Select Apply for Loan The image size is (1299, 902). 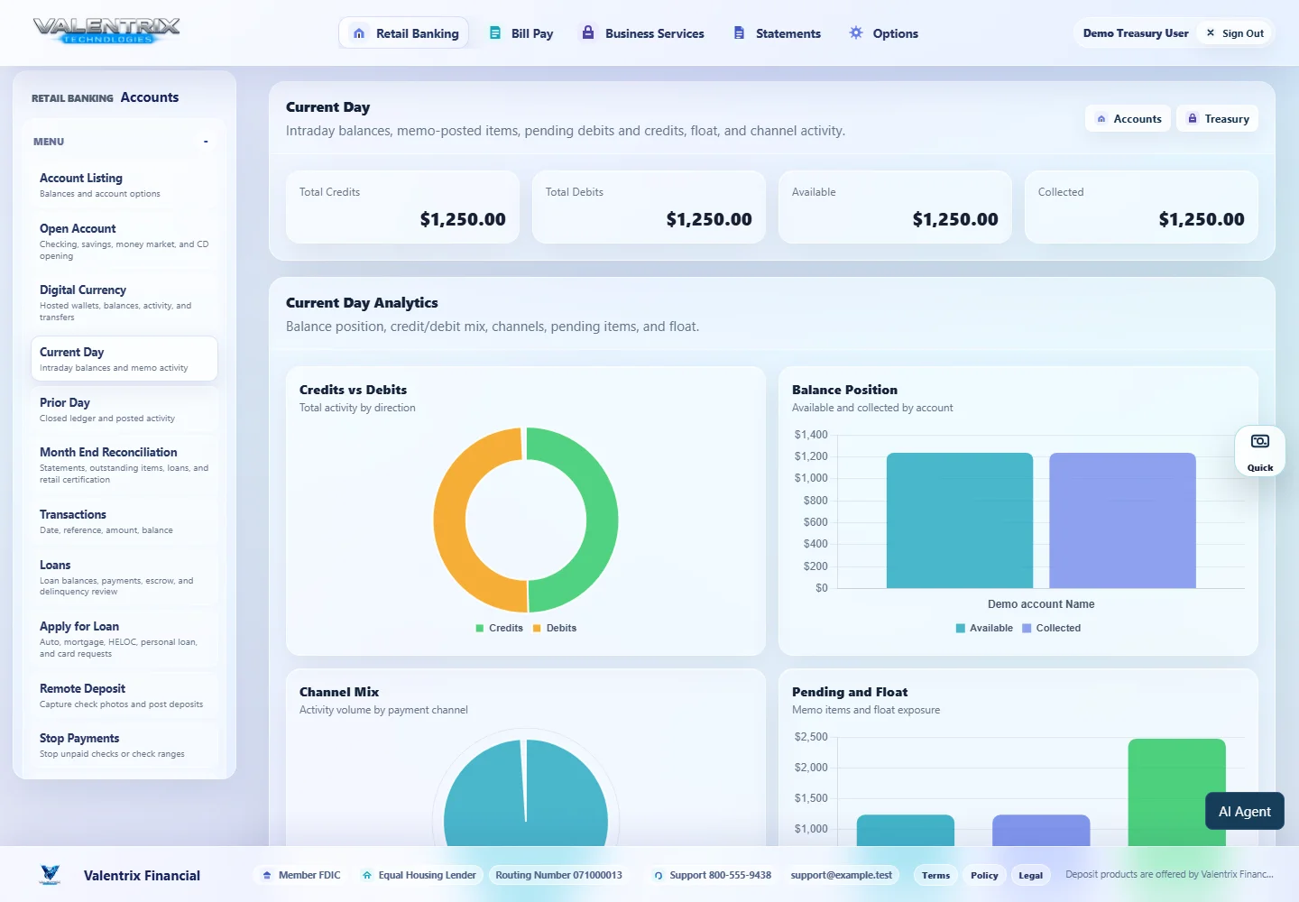(124, 640)
